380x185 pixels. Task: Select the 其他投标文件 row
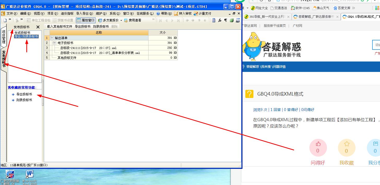coord(111,58)
